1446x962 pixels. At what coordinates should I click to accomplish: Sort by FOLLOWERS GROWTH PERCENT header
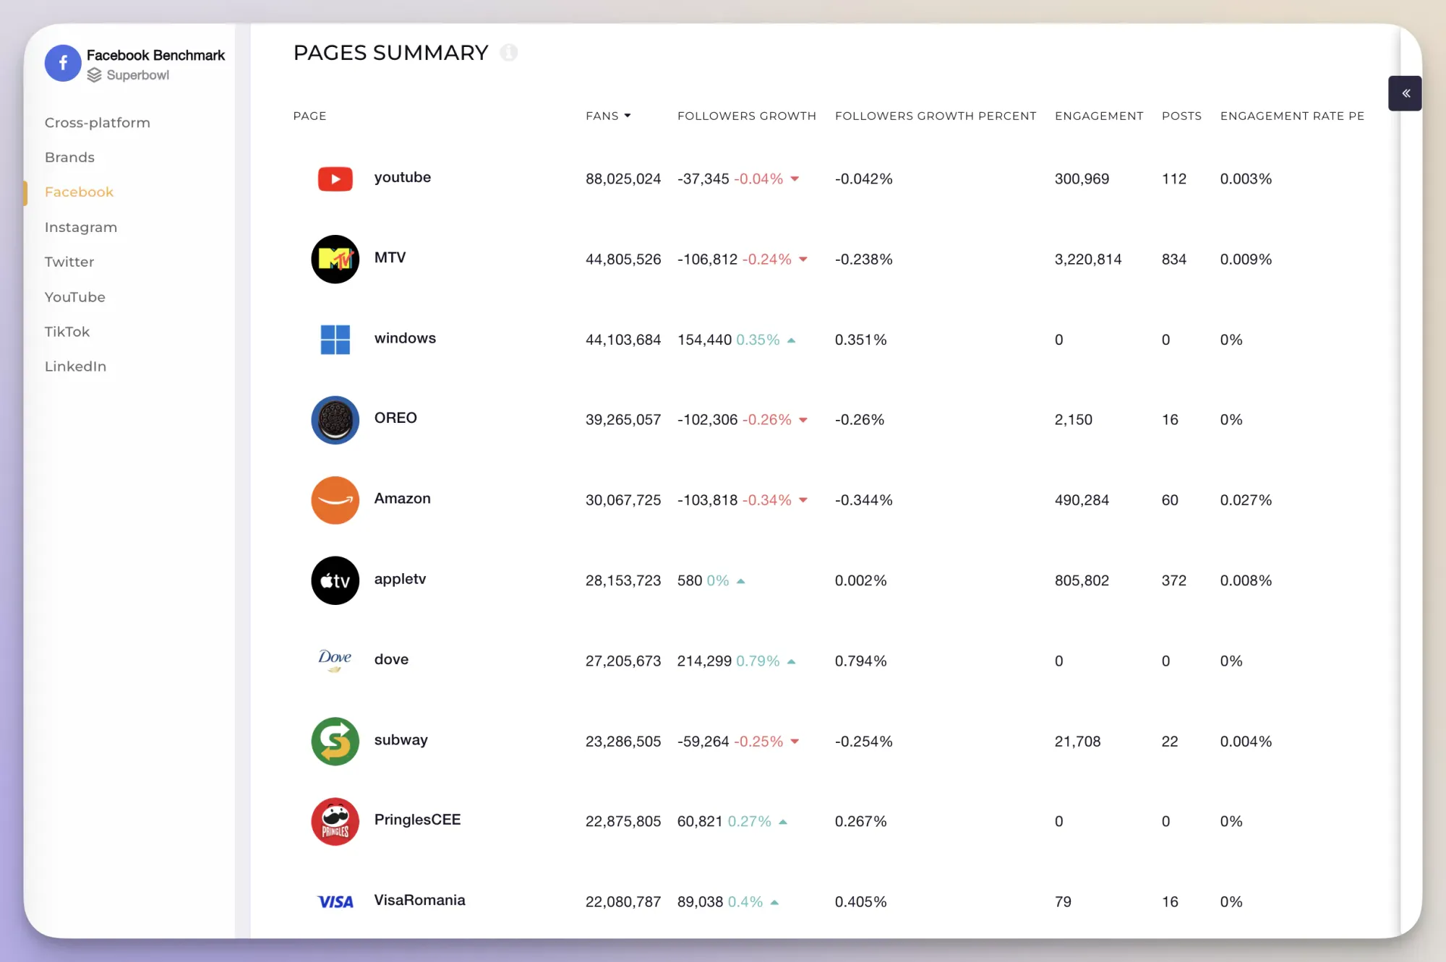tap(936, 116)
